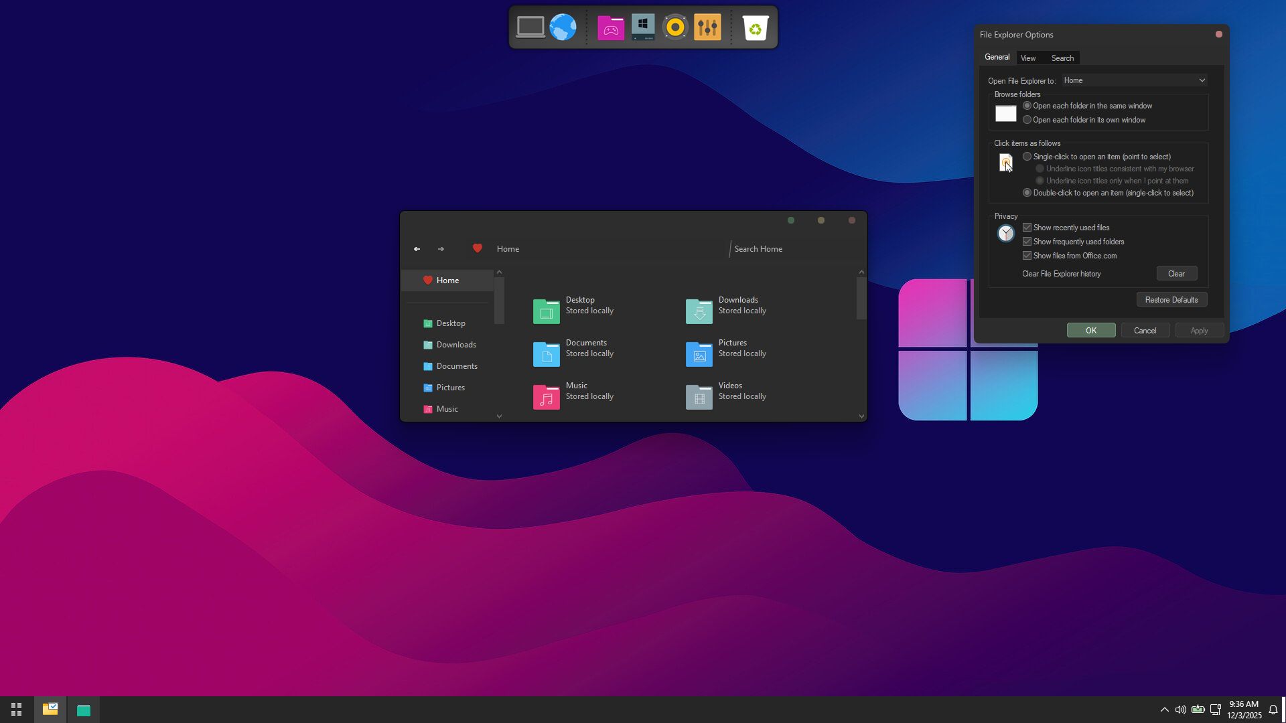The image size is (1286, 723).
Task: Click the volume icon in system tray
Action: click(1180, 710)
